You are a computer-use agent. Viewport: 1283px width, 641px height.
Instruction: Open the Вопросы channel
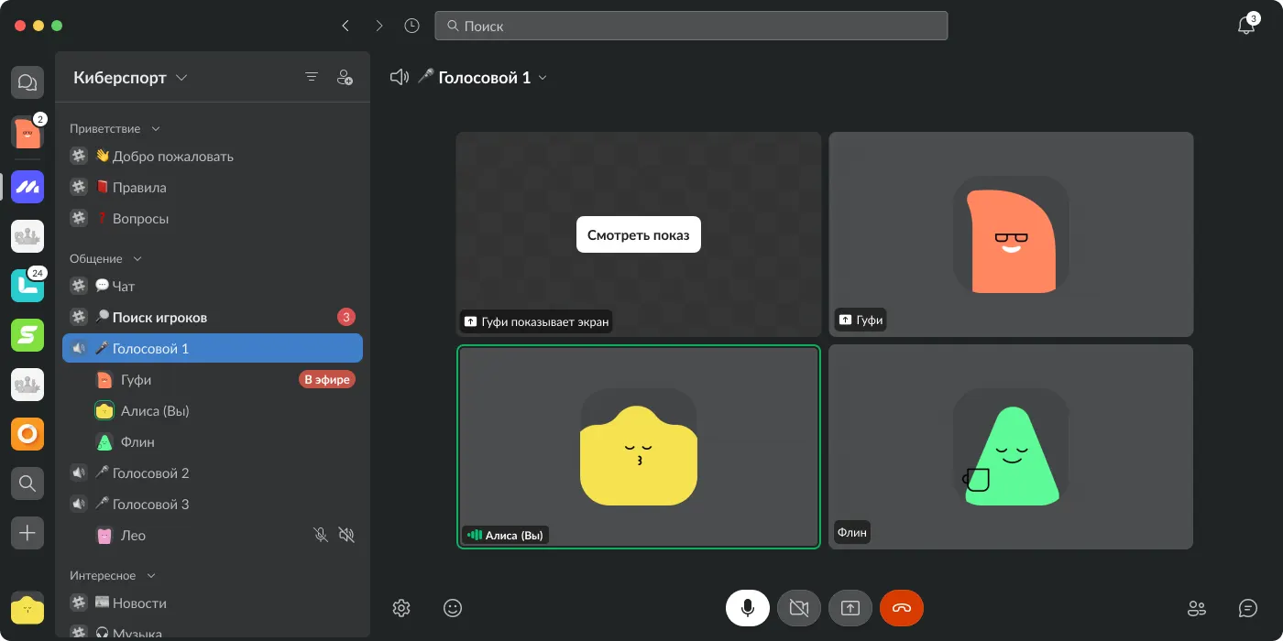pos(213,219)
